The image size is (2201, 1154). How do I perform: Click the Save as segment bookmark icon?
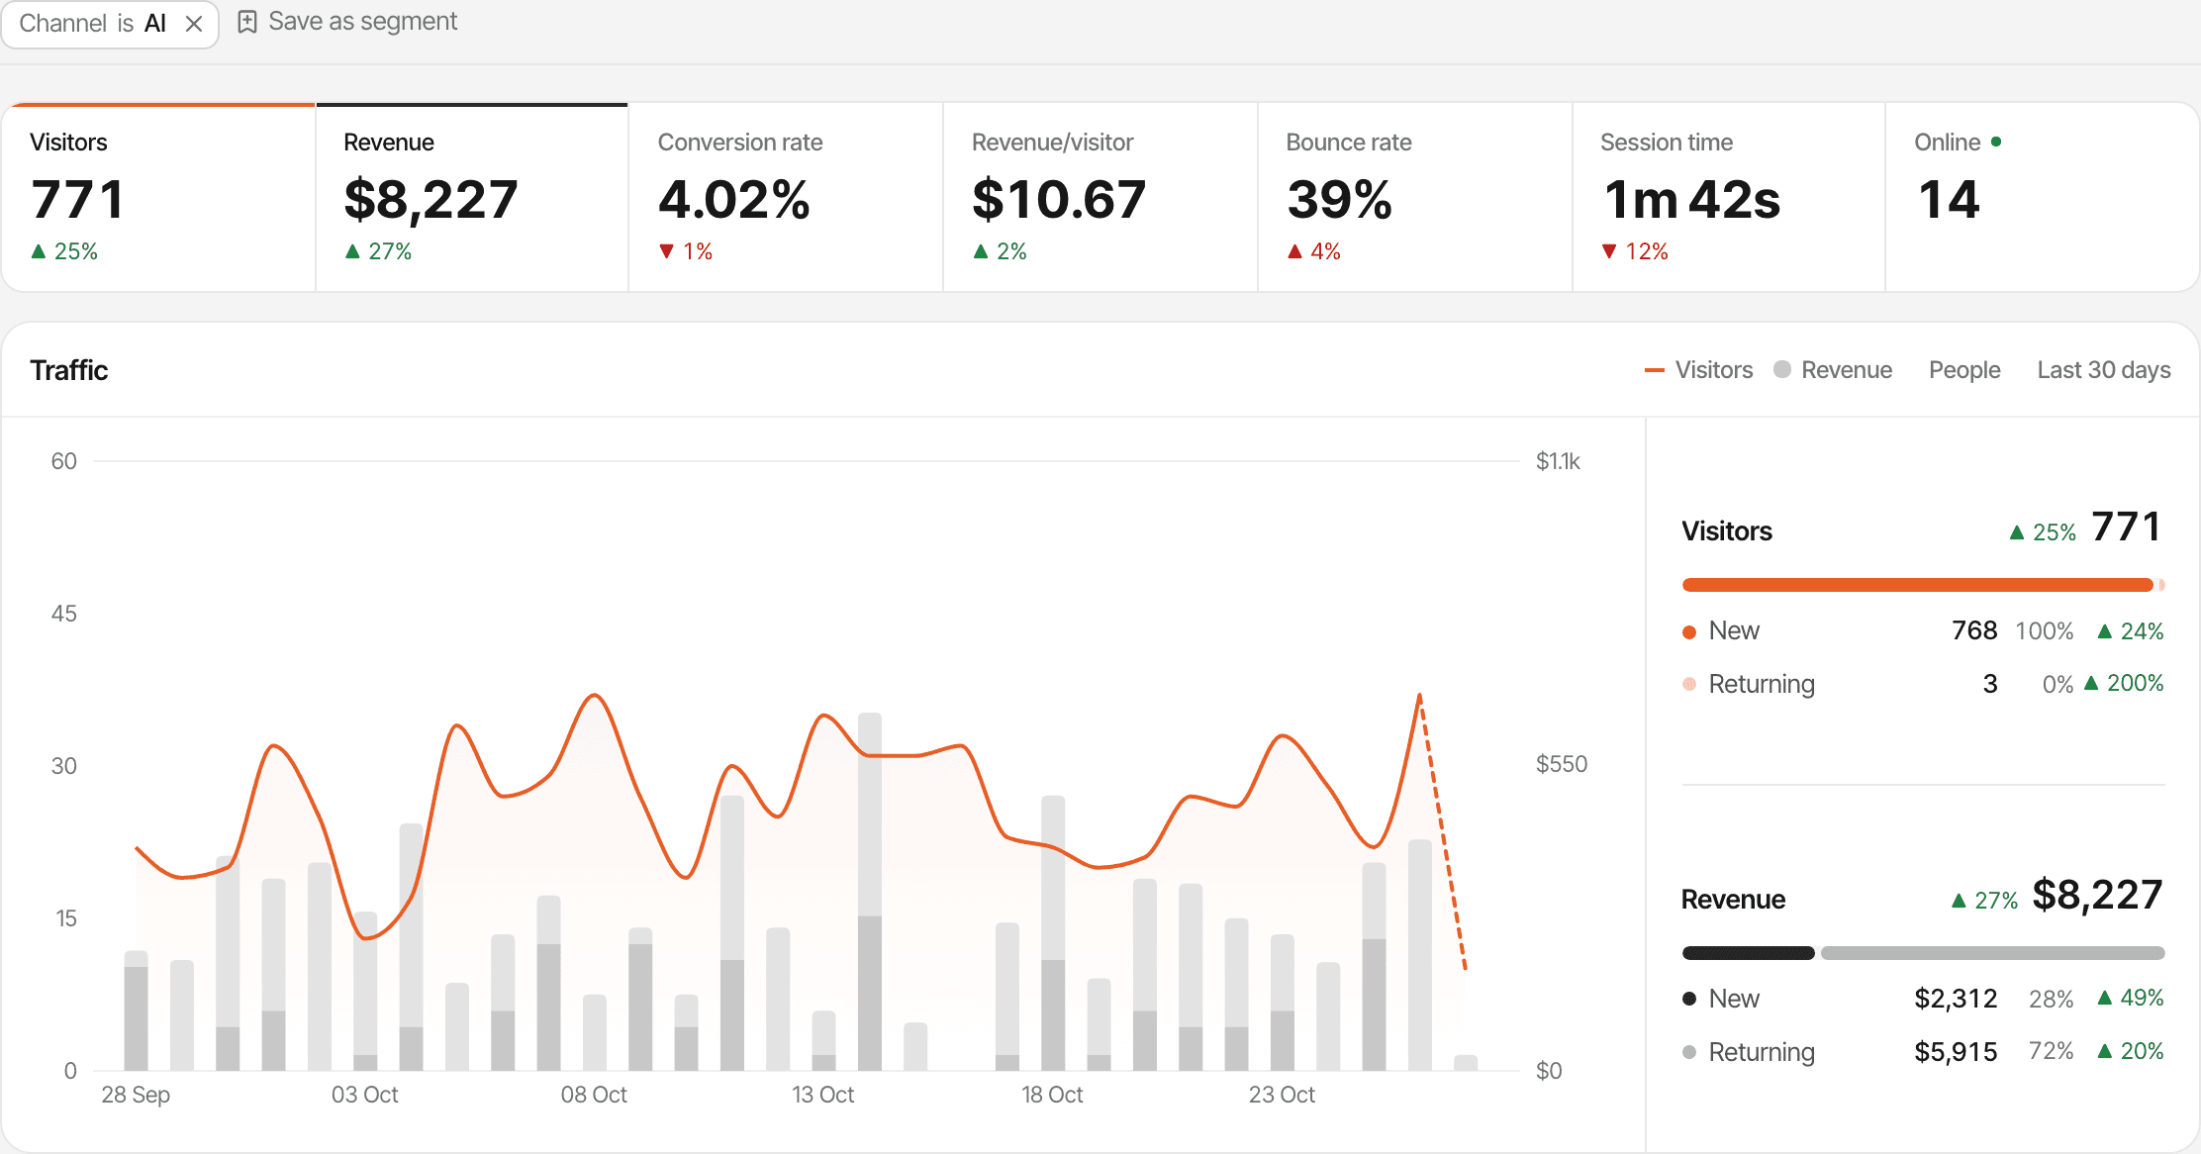[247, 22]
